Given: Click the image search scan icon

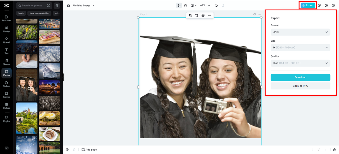Looking at the screenshot, I should pyautogui.click(x=48, y=6).
